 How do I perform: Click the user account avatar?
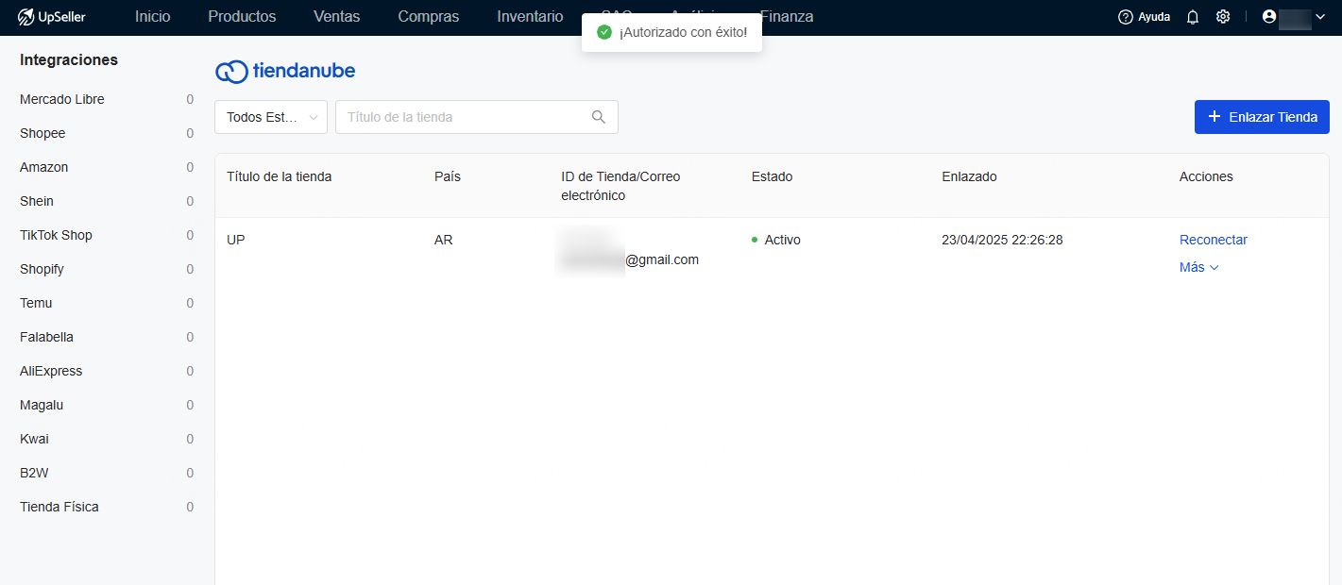click(1269, 17)
